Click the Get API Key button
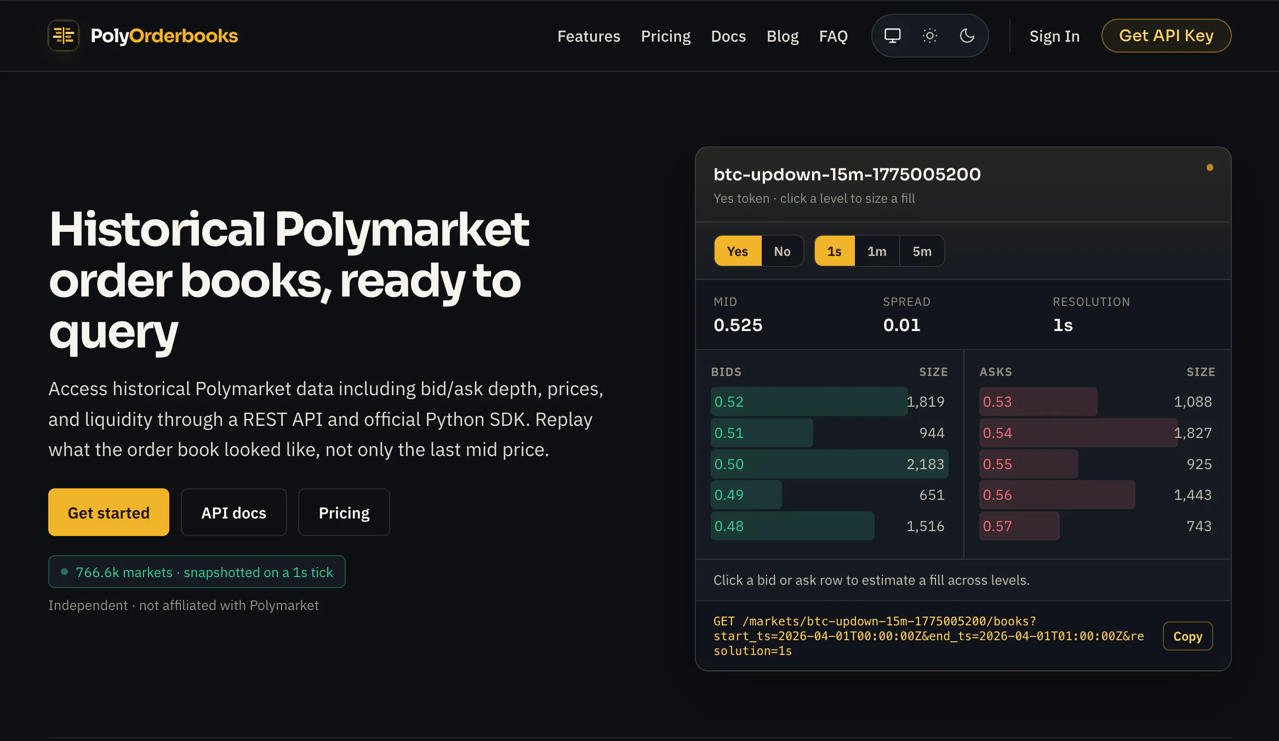Screen dimensions: 1279x741 (x=1166, y=36)
